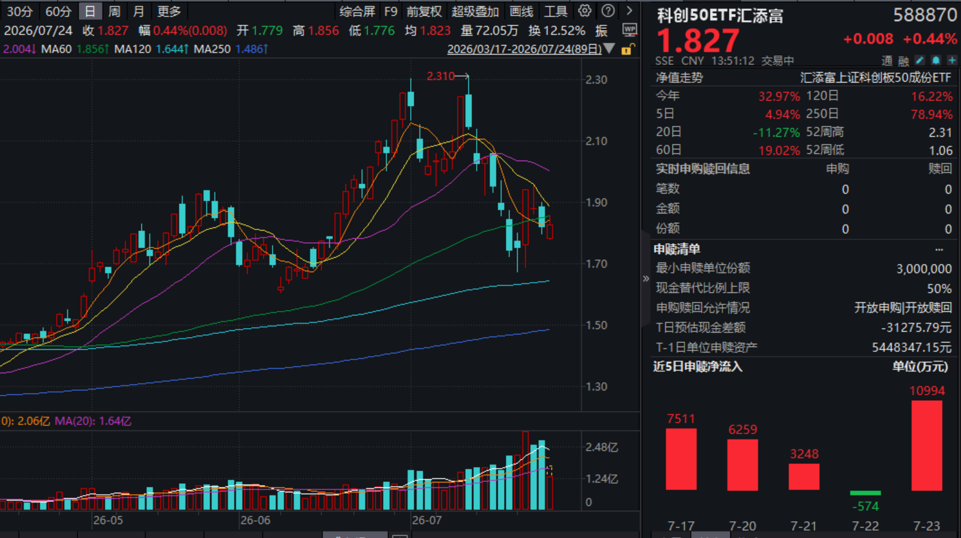The width and height of the screenshot is (961, 538).
Task: Open chart settings via gear icon
Action: click(x=584, y=11)
